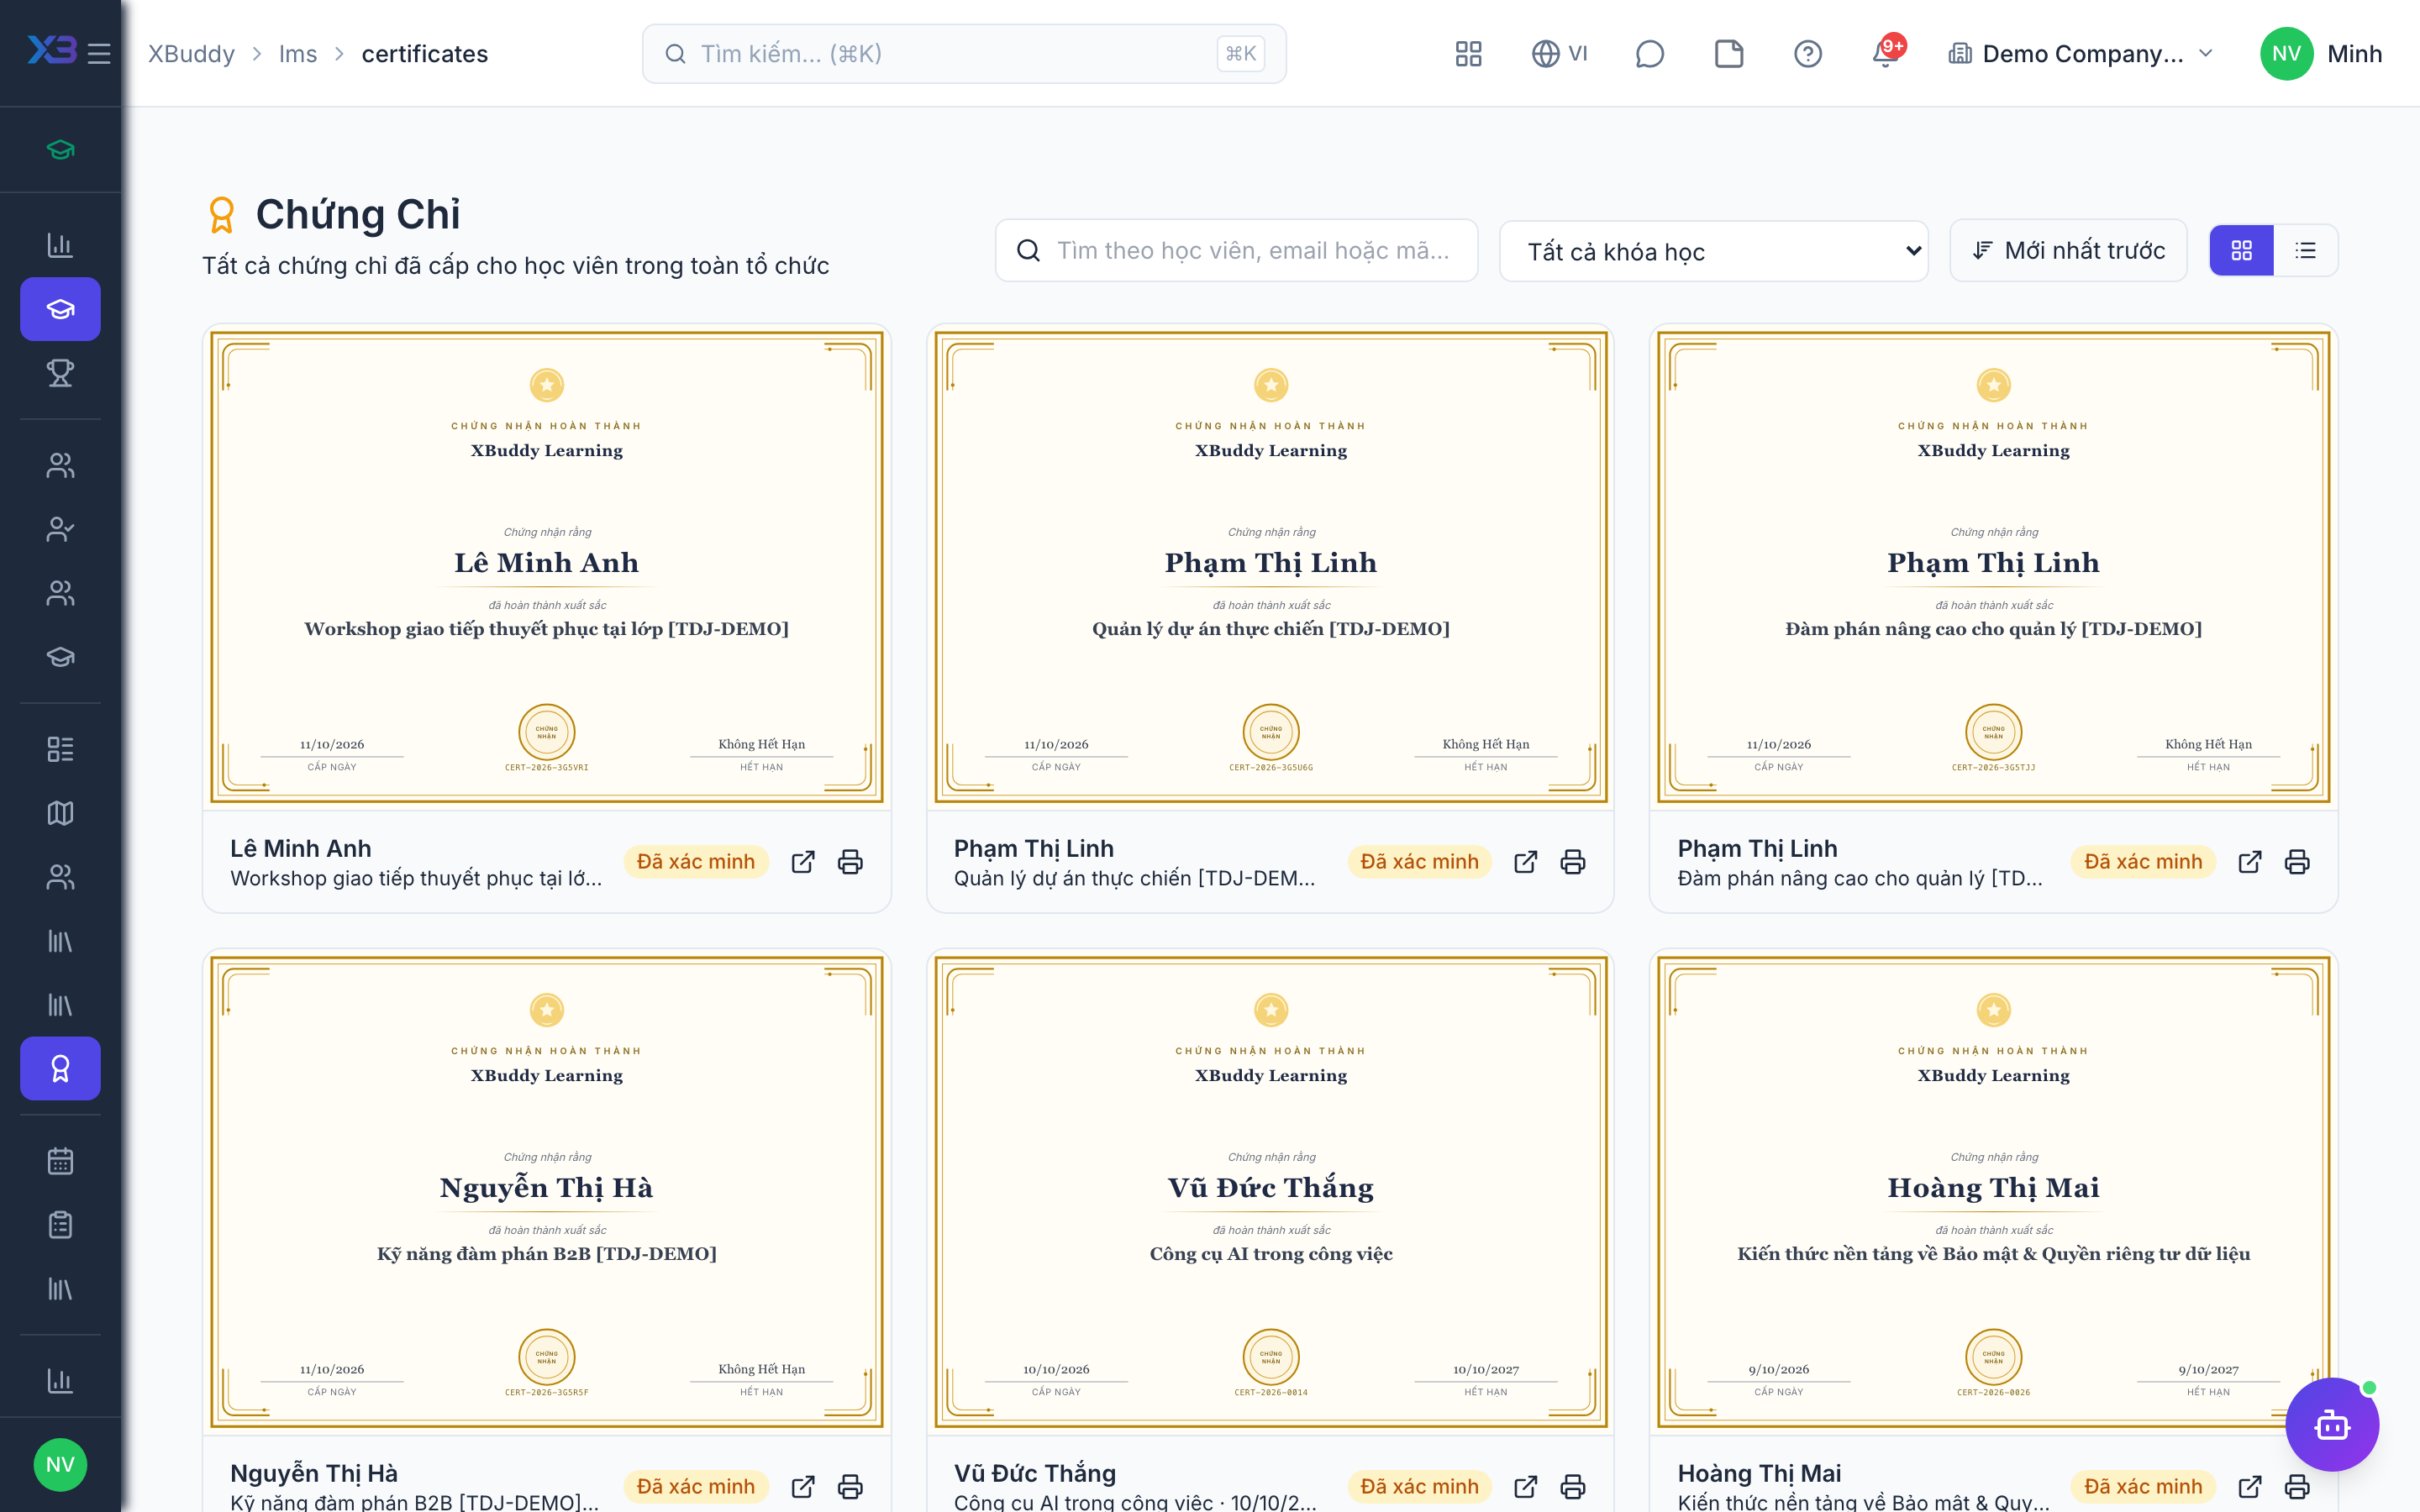2420x1512 pixels.
Task: Open the help question mark icon
Action: (1808, 54)
